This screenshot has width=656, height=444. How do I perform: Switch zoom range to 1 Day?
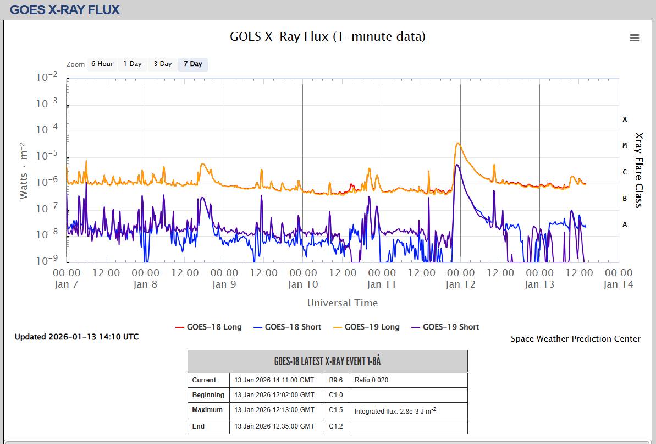tap(132, 64)
